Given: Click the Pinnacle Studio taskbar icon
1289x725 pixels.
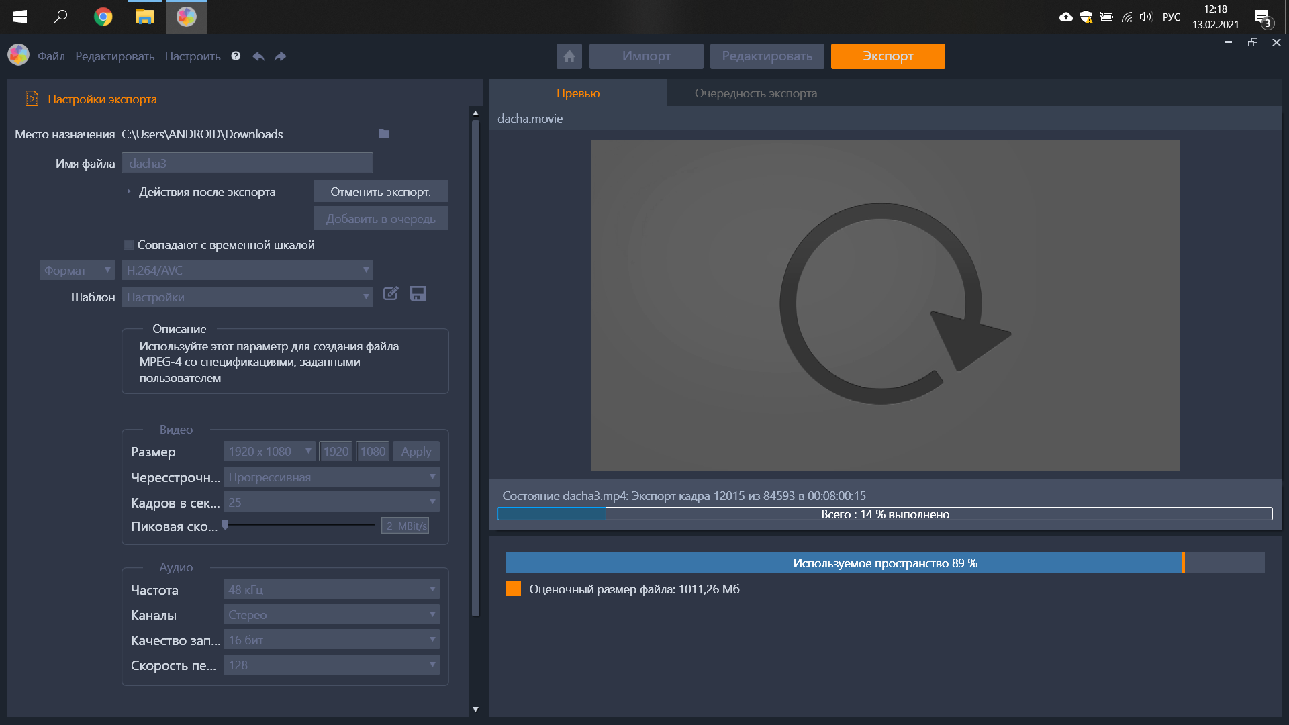Looking at the screenshot, I should (x=187, y=17).
